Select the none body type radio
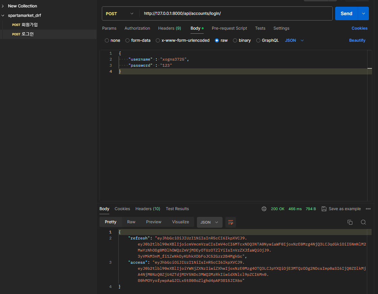 107,40
